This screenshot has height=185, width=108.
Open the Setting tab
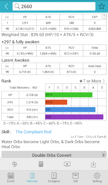(97, 177)
